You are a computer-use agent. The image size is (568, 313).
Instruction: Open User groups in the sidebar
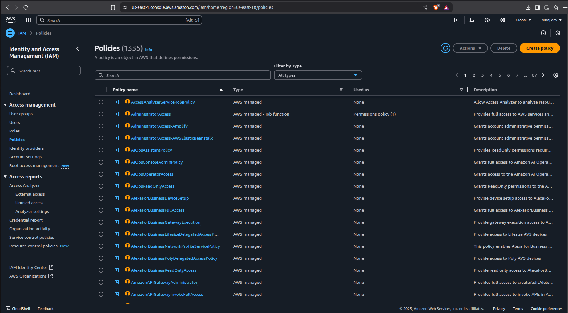pos(21,114)
